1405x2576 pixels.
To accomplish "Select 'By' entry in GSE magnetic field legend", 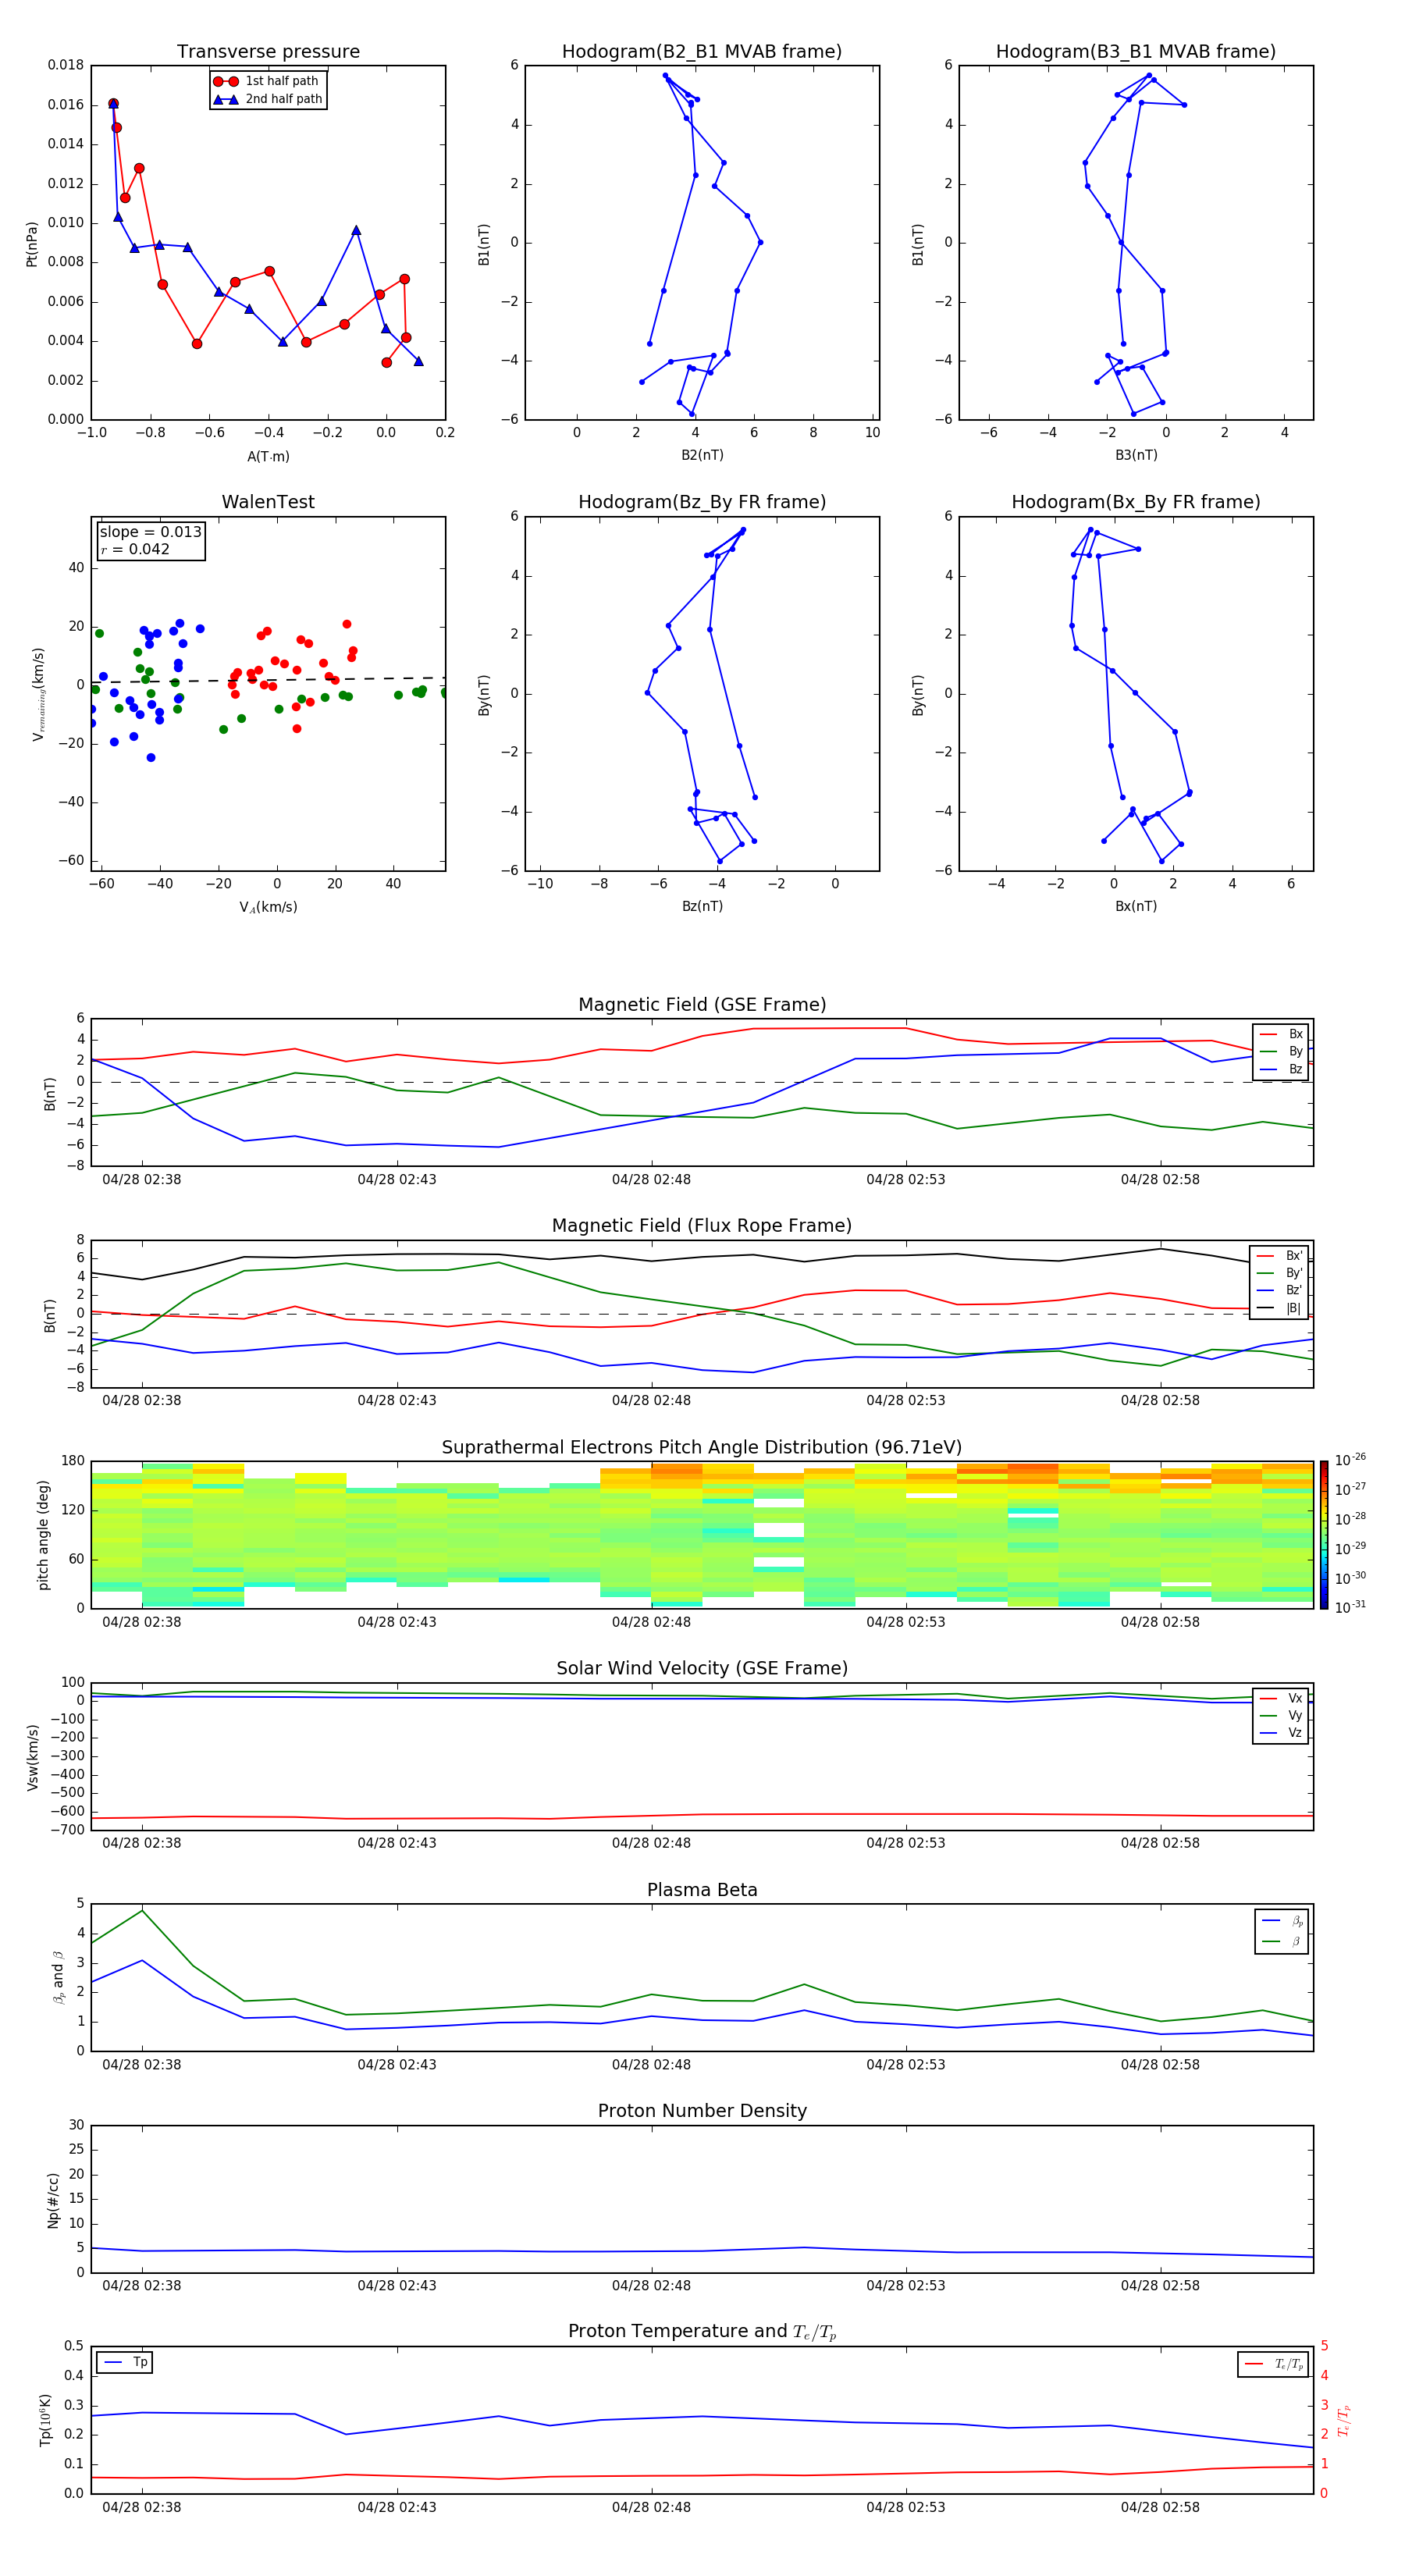I will pyautogui.click(x=1281, y=1051).
